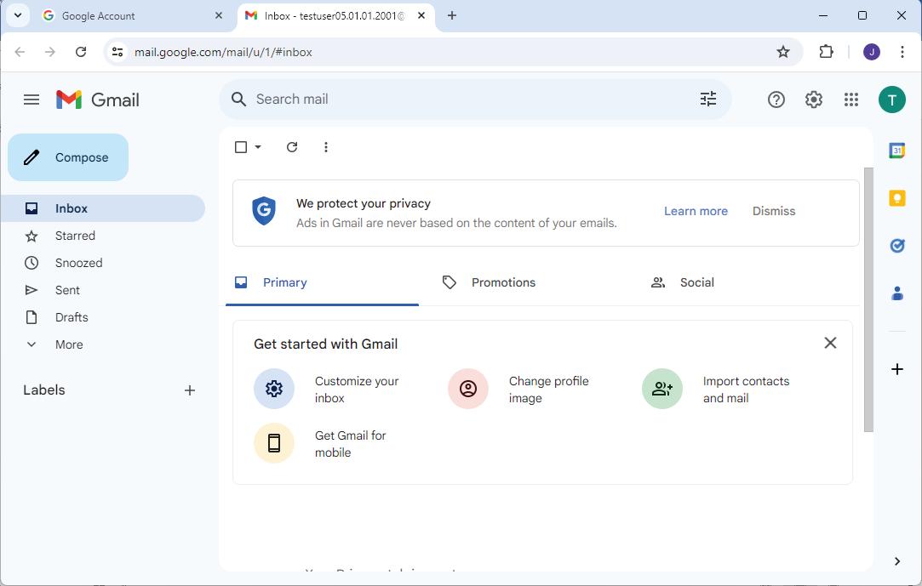Image resolution: width=922 pixels, height=586 pixels.
Task: Tick the select all messages checkbox
Action: 240,147
